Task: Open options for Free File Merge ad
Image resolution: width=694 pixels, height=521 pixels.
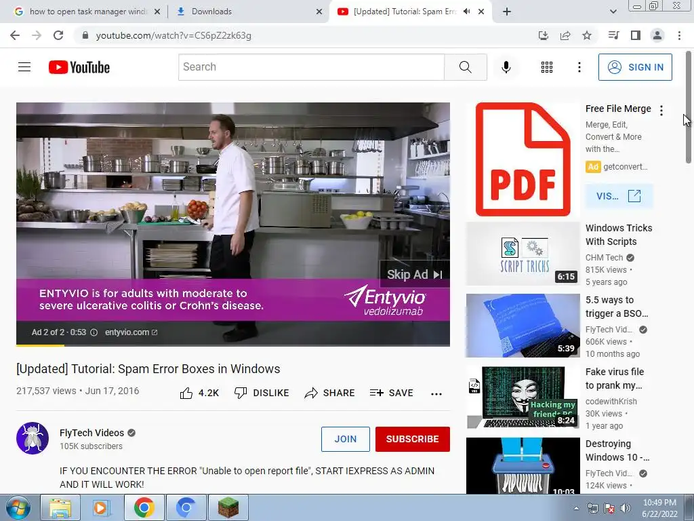Action: (661, 111)
